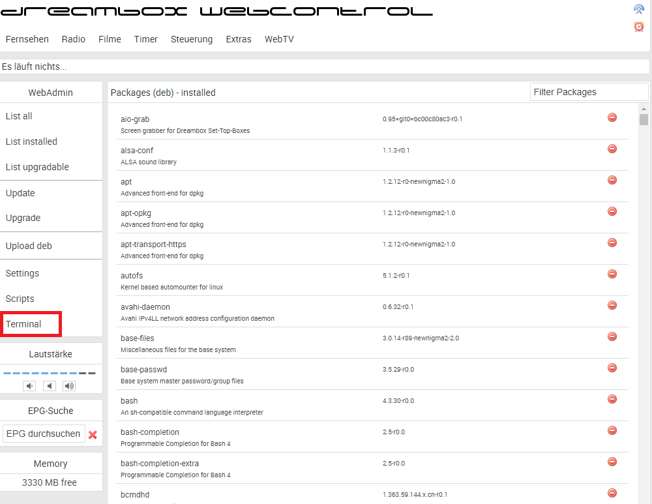Open the WebTV menu
The image size is (652, 504).
[280, 39]
